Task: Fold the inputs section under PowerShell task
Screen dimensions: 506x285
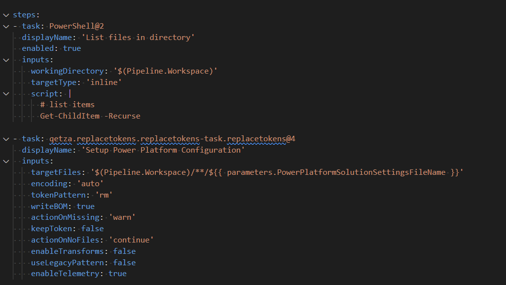Action: pos(6,60)
